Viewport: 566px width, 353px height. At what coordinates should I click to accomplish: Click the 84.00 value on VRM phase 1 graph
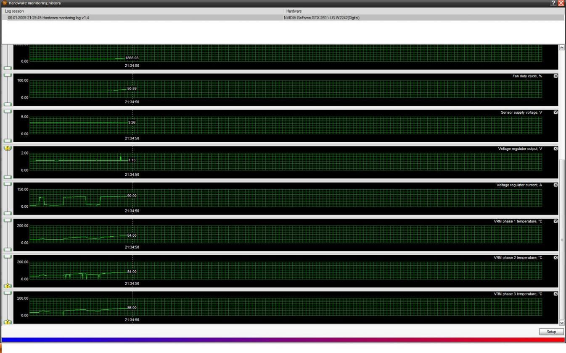132,235
